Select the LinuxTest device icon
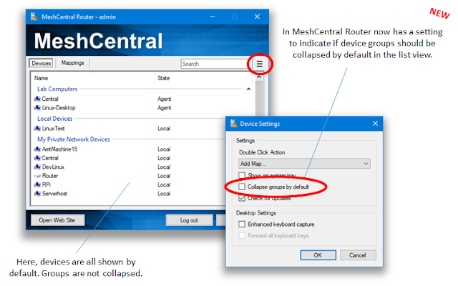The image size is (458, 286). (x=37, y=129)
